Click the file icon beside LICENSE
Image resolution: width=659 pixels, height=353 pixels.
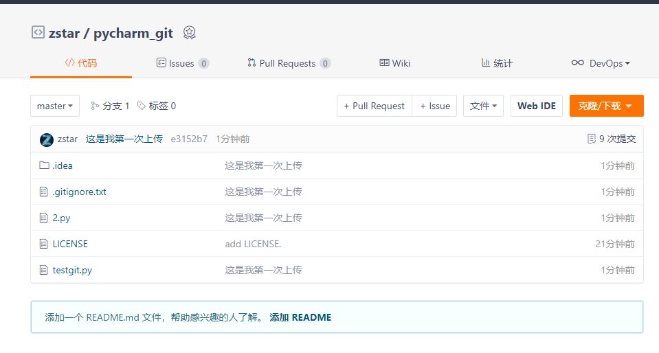(x=44, y=244)
